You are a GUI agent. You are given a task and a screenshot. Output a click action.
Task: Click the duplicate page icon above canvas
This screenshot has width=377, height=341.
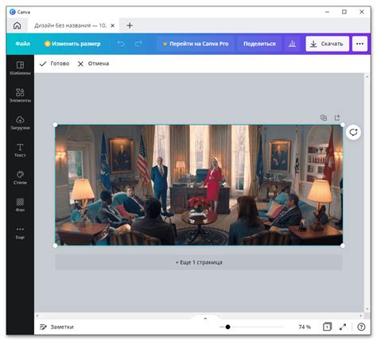click(324, 118)
